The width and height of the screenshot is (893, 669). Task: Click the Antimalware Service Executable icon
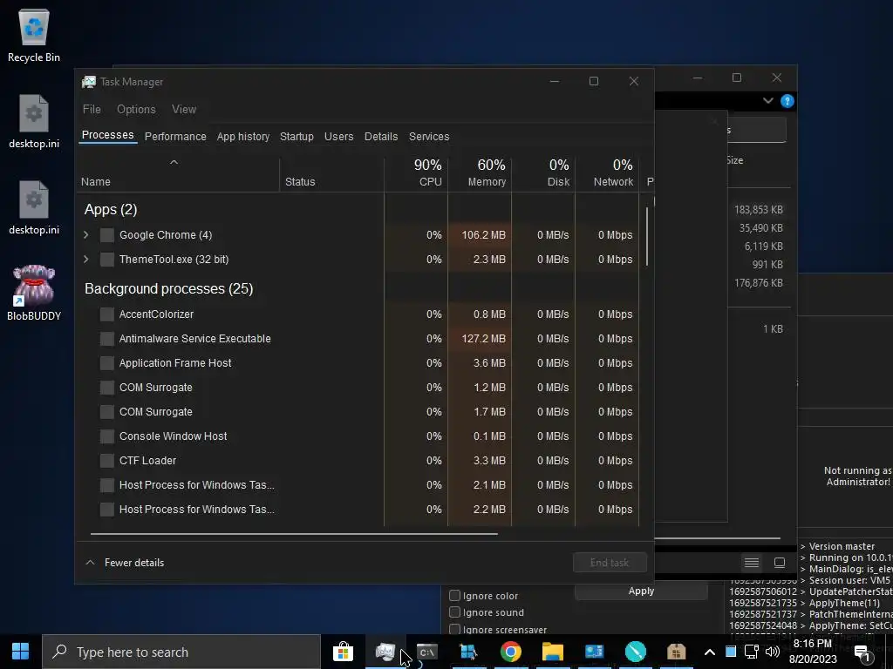tap(107, 339)
